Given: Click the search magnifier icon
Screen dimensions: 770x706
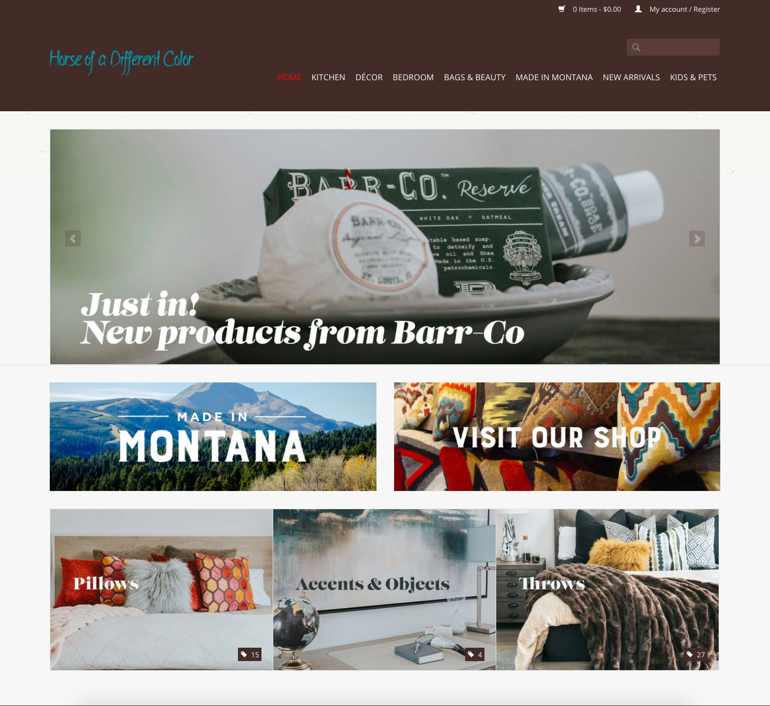Looking at the screenshot, I should click(x=636, y=47).
